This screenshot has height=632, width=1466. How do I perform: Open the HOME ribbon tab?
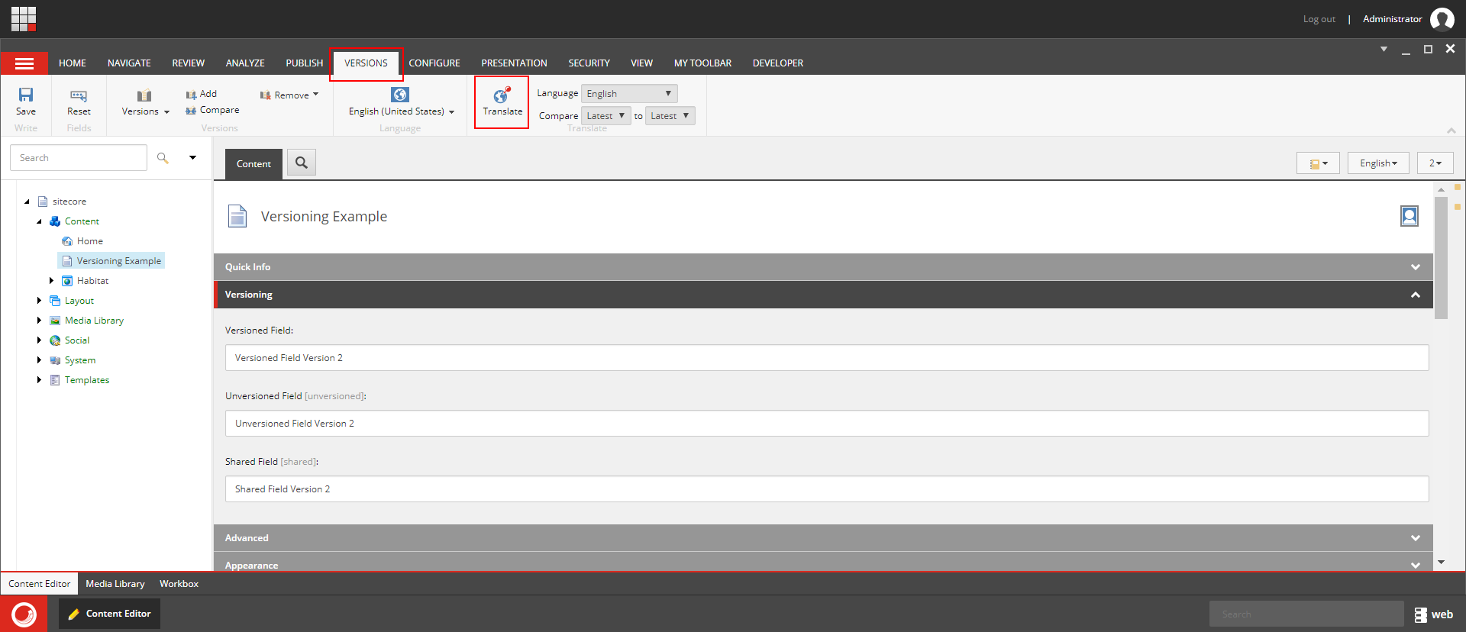coord(73,63)
